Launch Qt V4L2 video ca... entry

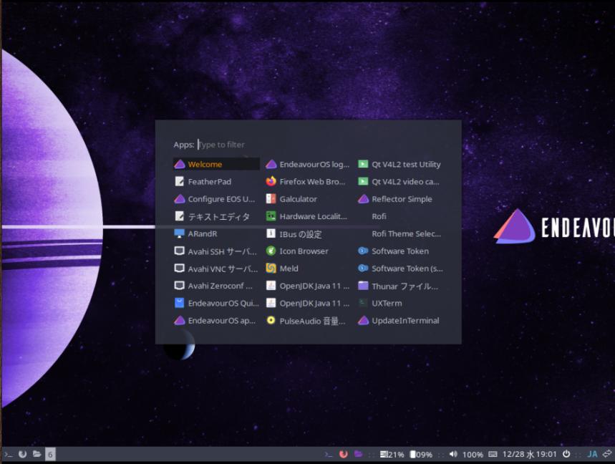click(400, 181)
